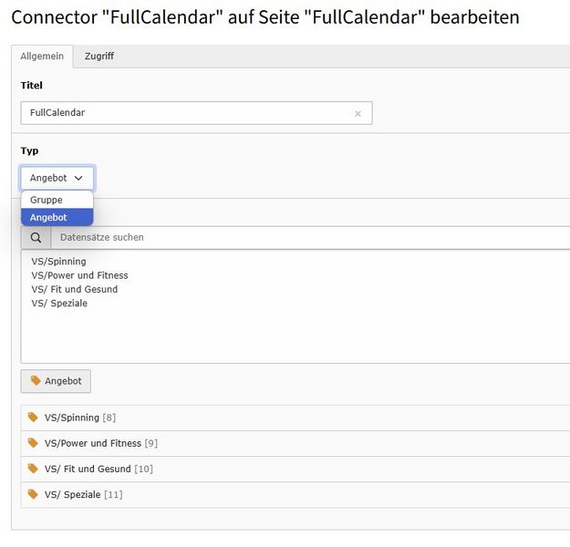The image size is (570, 547).
Task: Select VS/Power und Fitness in the list box
Action: tap(79, 275)
